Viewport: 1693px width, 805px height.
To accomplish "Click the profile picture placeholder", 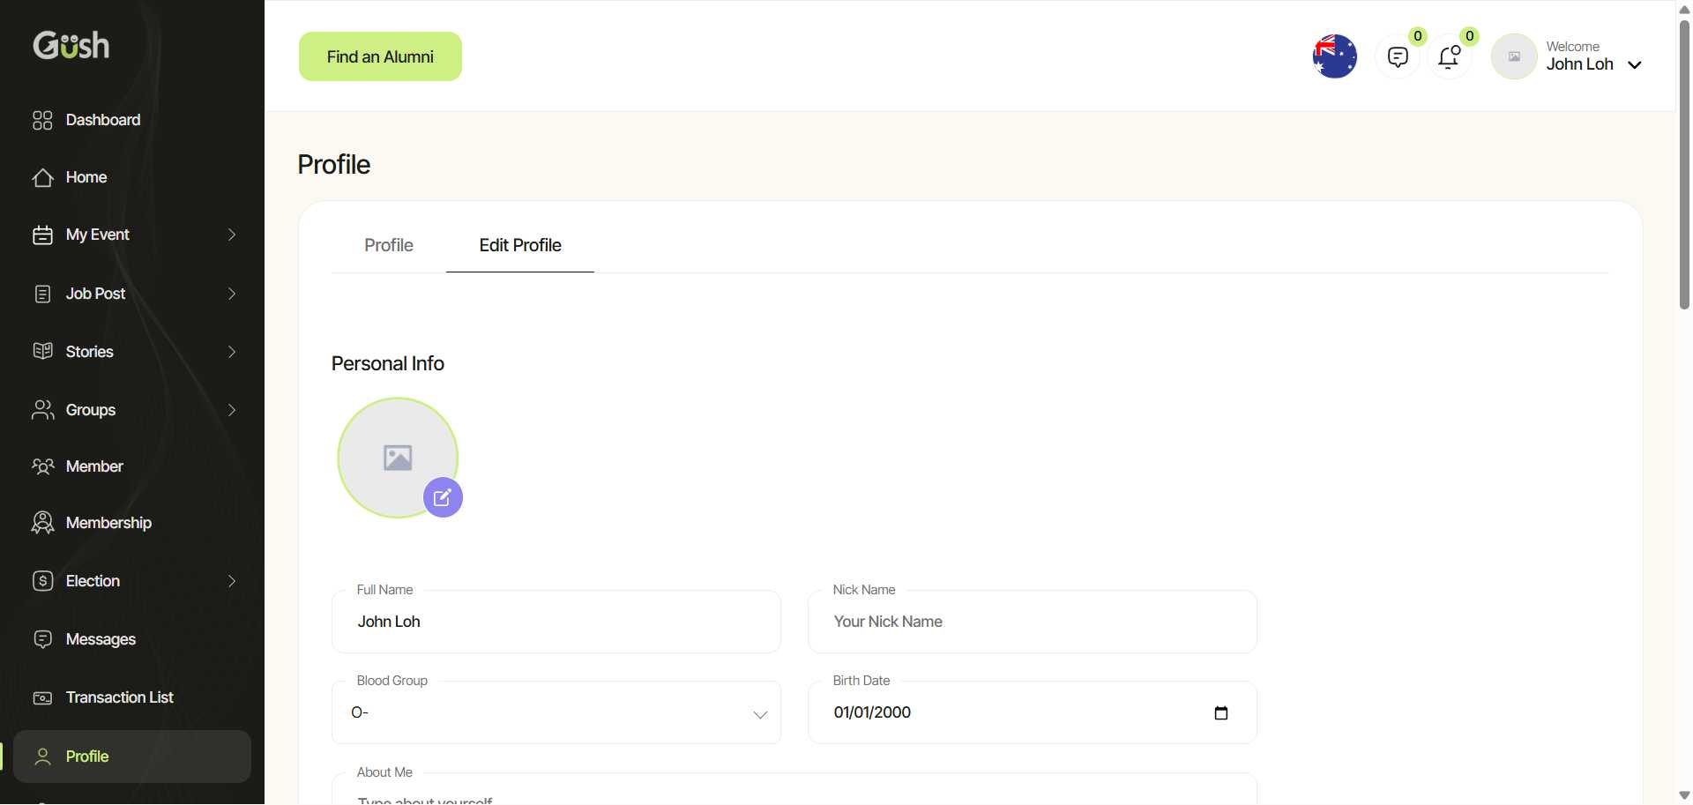I will (398, 458).
